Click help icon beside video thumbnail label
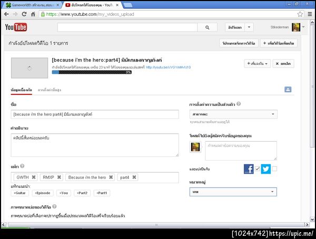Viewport: 316px width, 239px height. tap(54, 206)
